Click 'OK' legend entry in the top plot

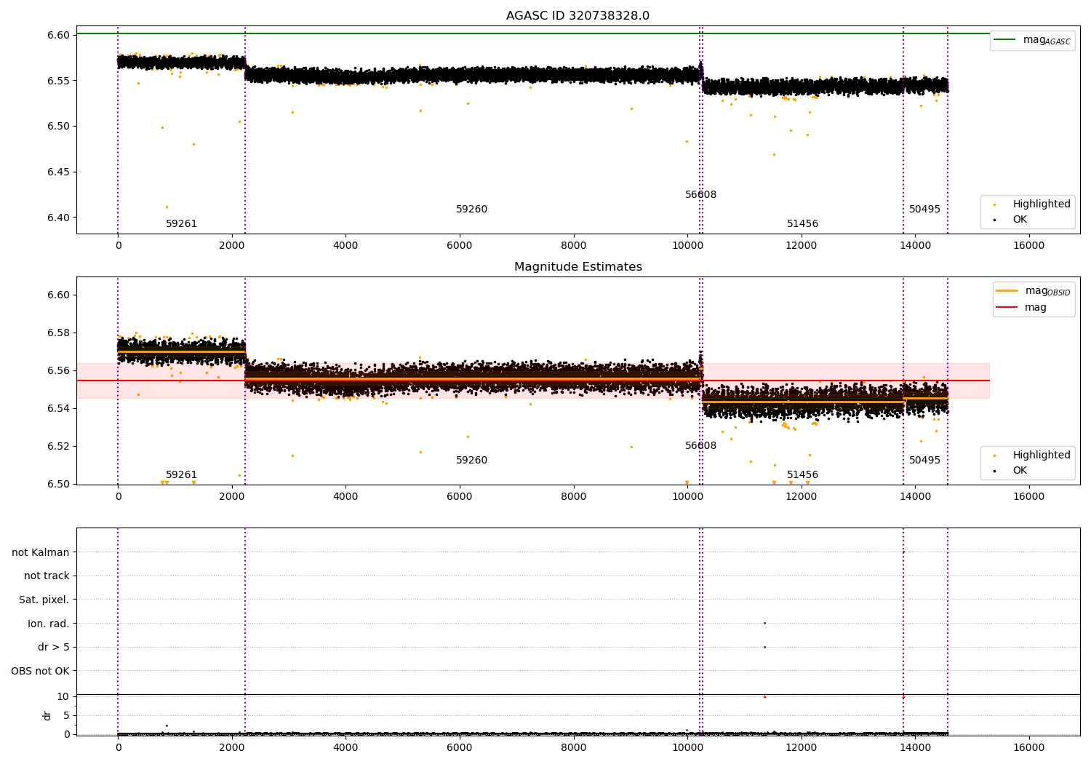coord(1011,219)
